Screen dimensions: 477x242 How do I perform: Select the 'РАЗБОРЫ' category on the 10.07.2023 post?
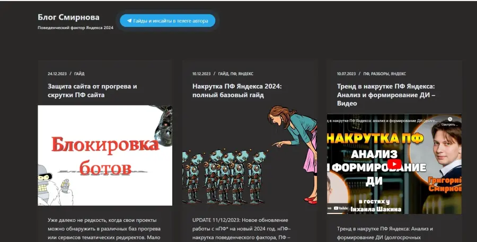pos(379,73)
